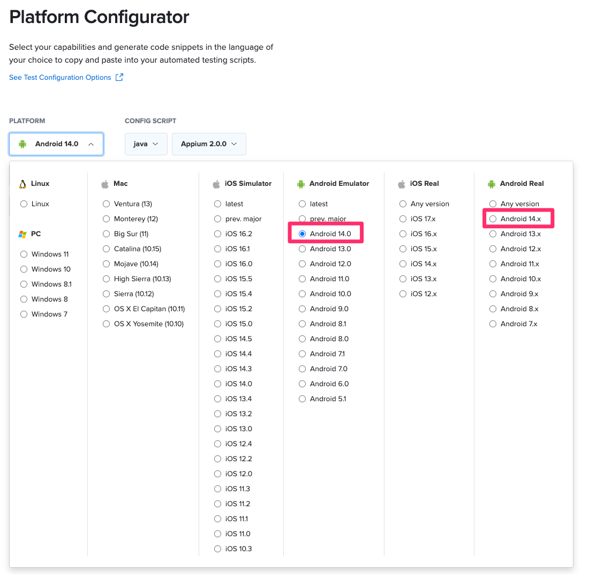
Task: Select Windows 10 option
Action: tap(24, 269)
